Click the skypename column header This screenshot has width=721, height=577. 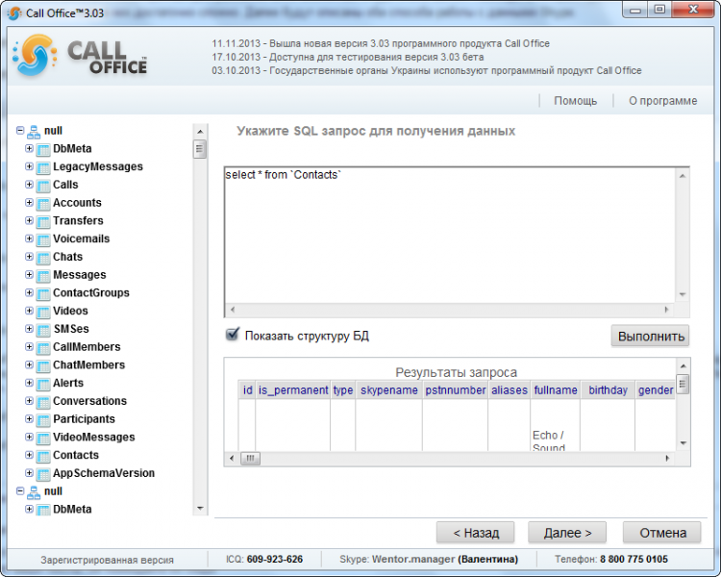pos(389,390)
